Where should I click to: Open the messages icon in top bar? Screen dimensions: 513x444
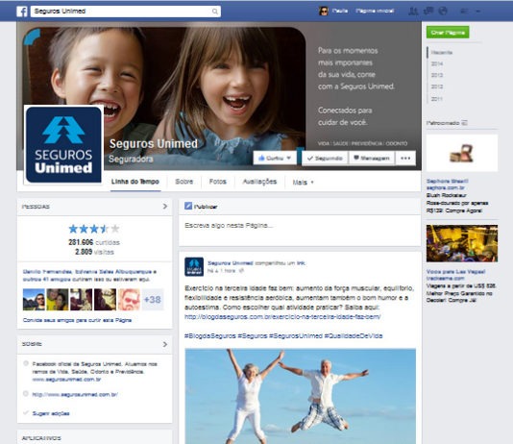428,12
